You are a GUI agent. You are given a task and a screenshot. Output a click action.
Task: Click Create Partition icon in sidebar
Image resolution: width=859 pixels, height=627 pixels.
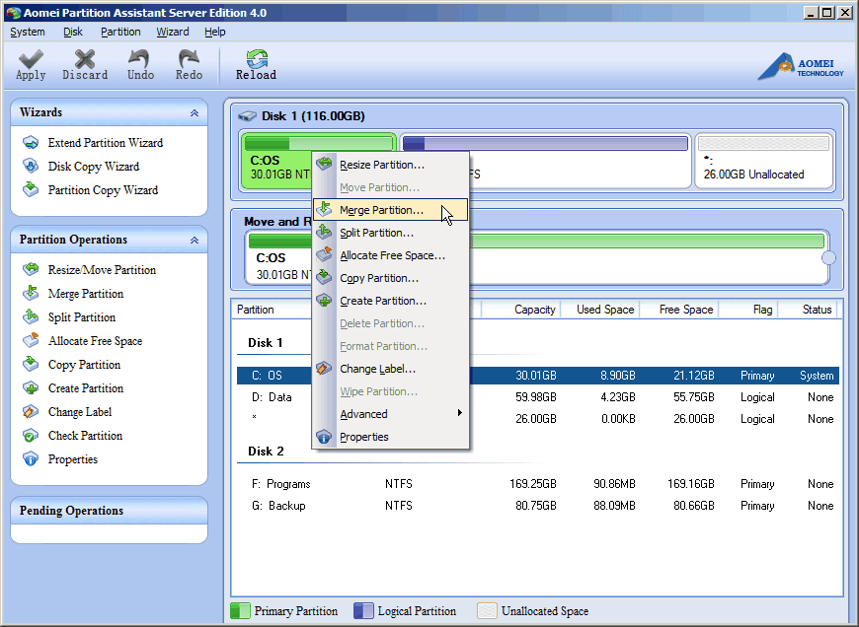pyautogui.click(x=31, y=387)
